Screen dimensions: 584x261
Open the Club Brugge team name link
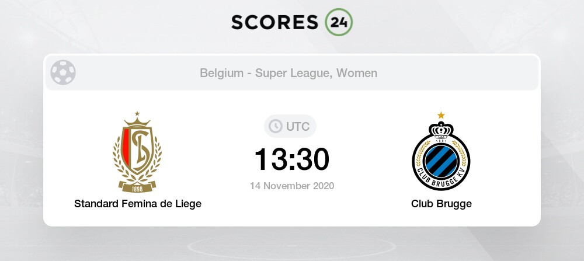coord(441,204)
